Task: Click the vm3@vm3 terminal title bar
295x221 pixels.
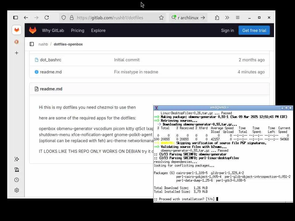Action: point(219,108)
